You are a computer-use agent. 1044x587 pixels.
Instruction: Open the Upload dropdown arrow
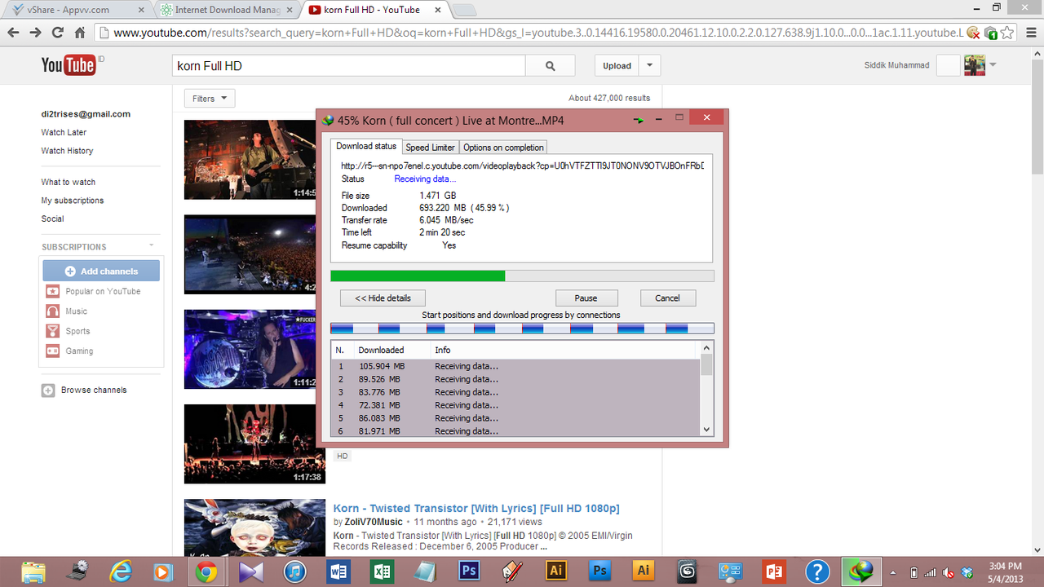(x=649, y=66)
